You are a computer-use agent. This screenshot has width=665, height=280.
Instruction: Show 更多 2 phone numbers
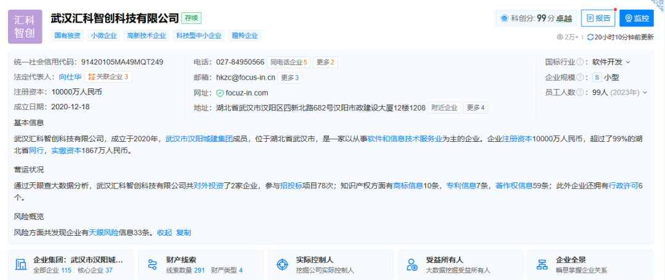tap(325, 62)
